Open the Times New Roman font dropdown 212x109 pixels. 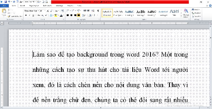point(38,11)
